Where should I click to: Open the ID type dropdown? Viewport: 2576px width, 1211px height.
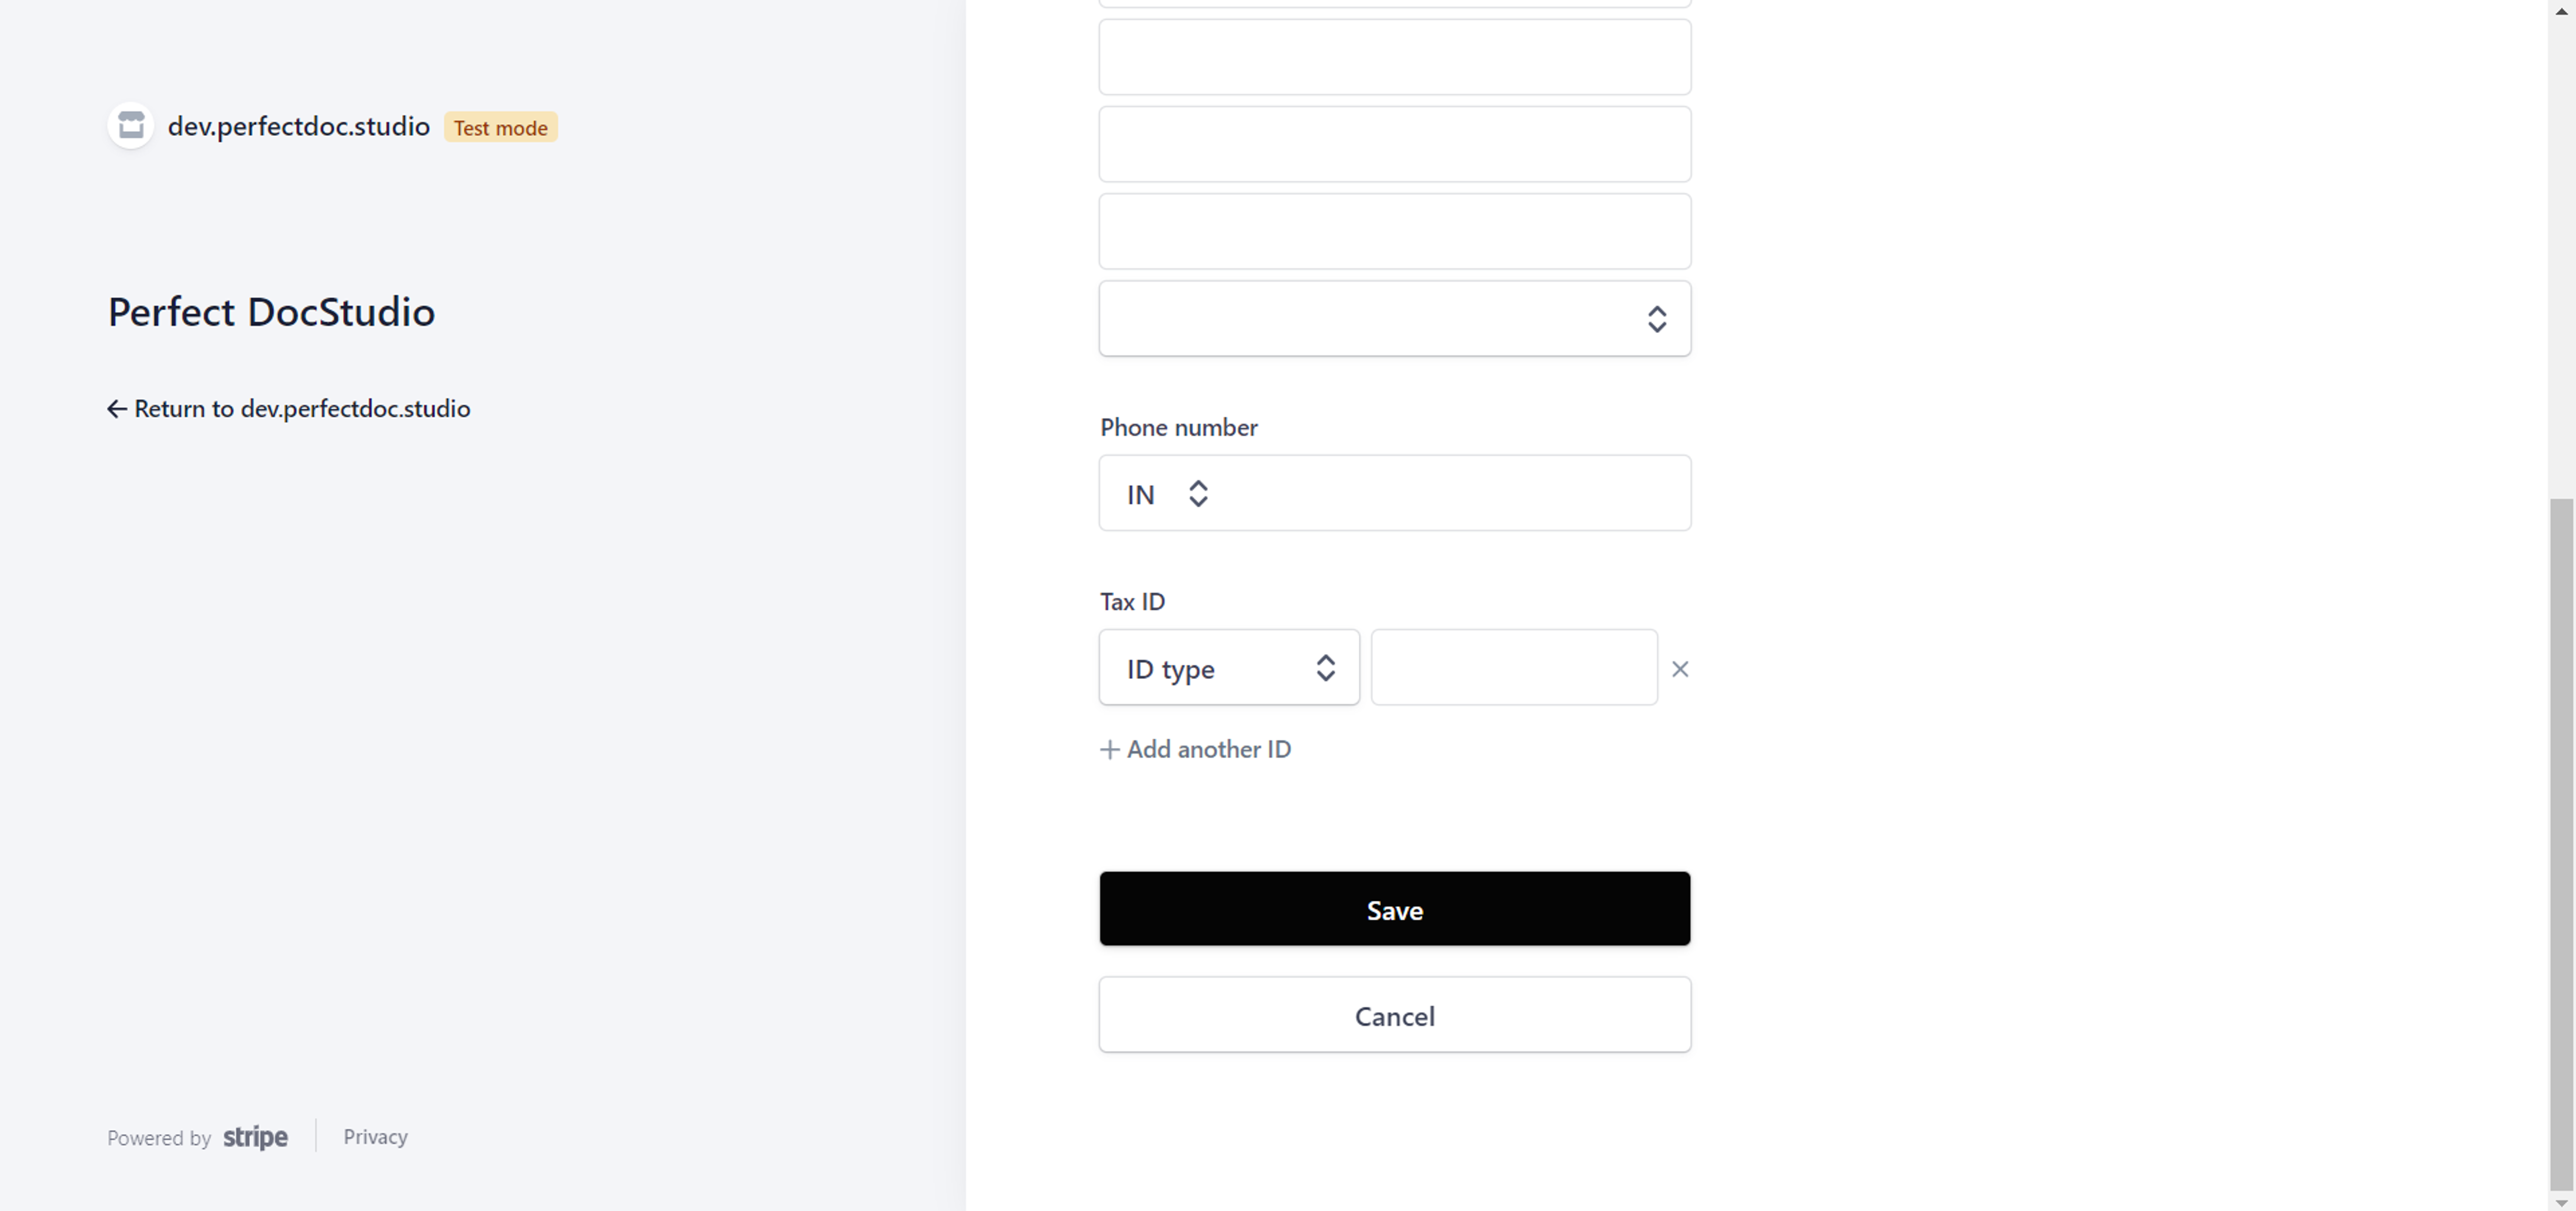(x=1229, y=668)
